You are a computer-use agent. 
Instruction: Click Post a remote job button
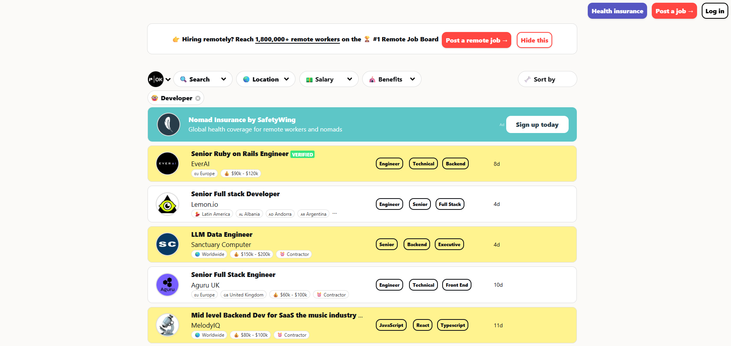(x=477, y=40)
